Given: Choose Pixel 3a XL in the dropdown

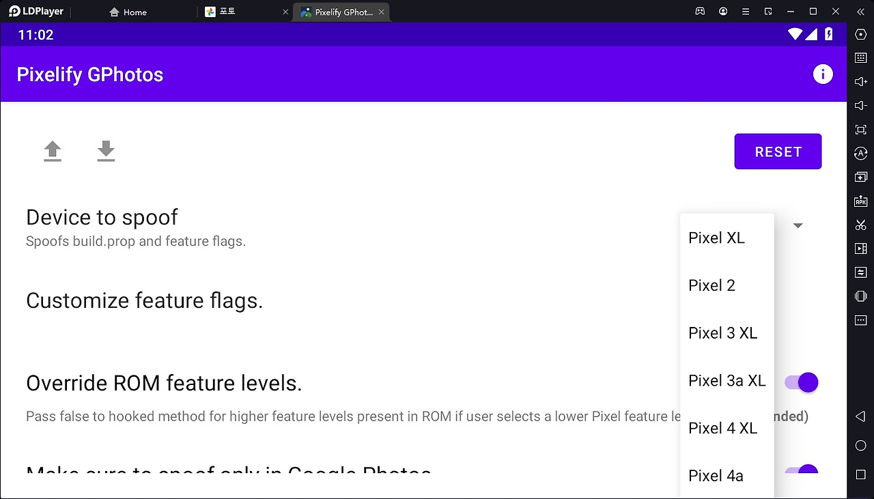Looking at the screenshot, I should (727, 380).
